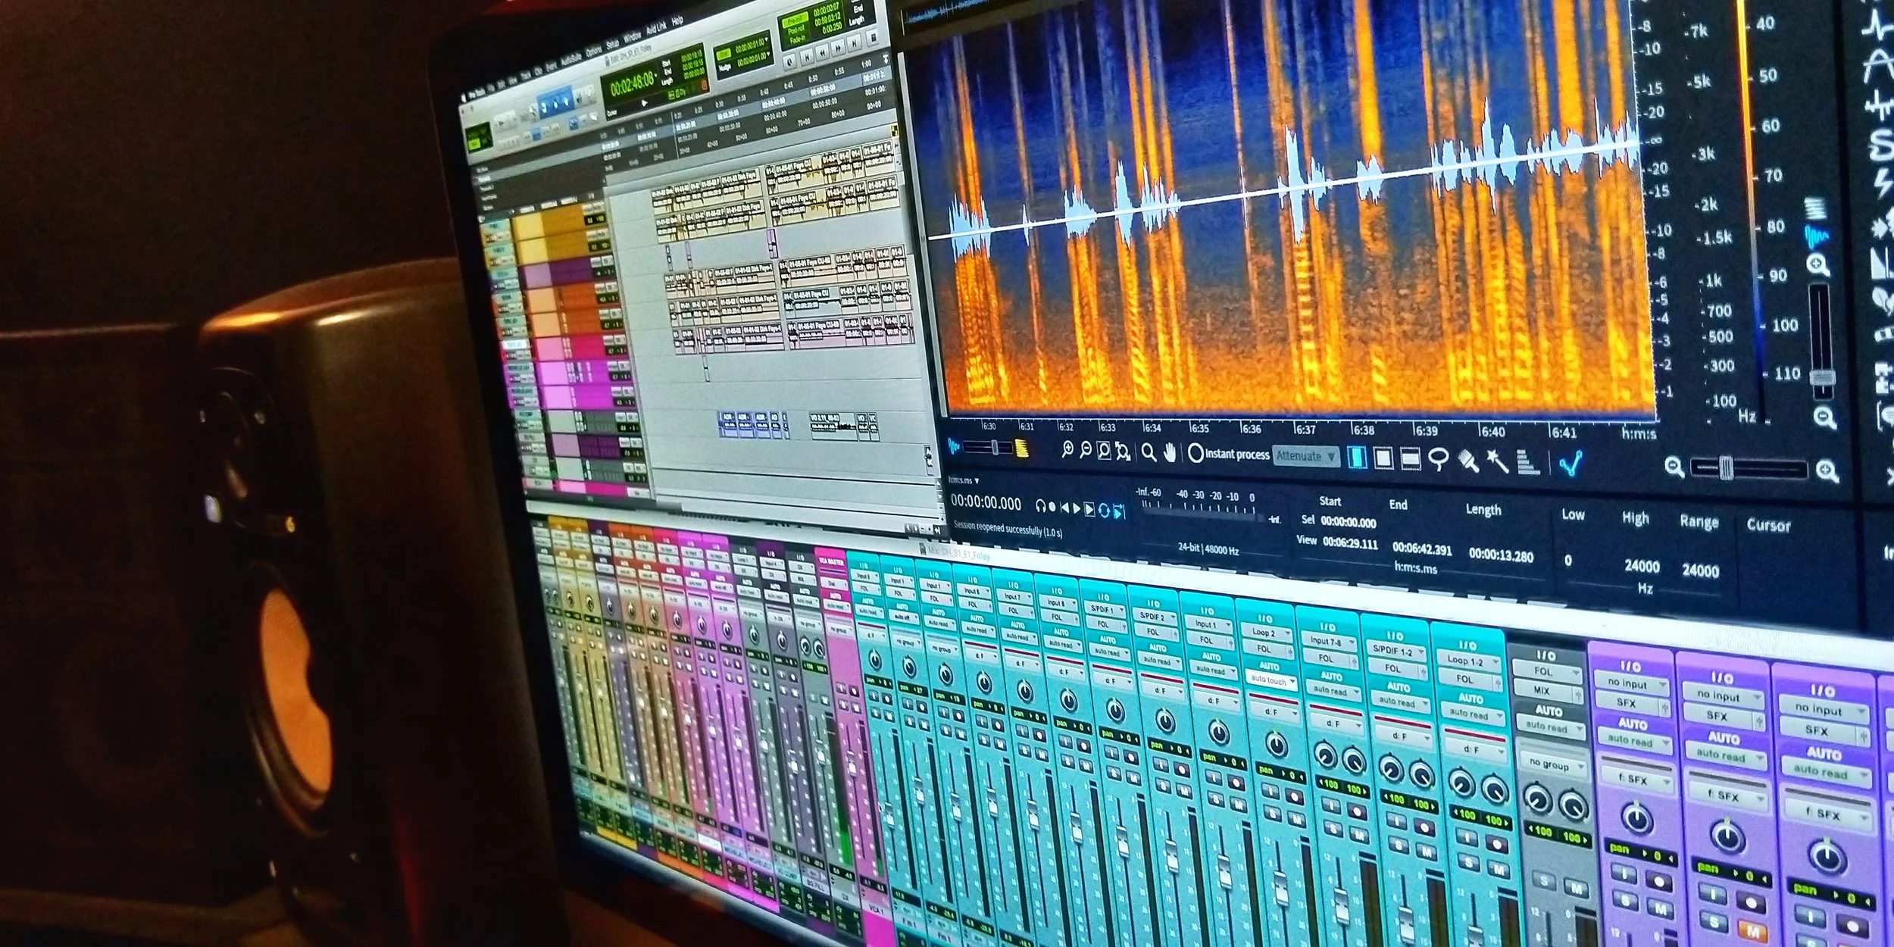Click the 'no group' selector on FOL channel
Viewport: 1894px width, 947px height.
1550,764
